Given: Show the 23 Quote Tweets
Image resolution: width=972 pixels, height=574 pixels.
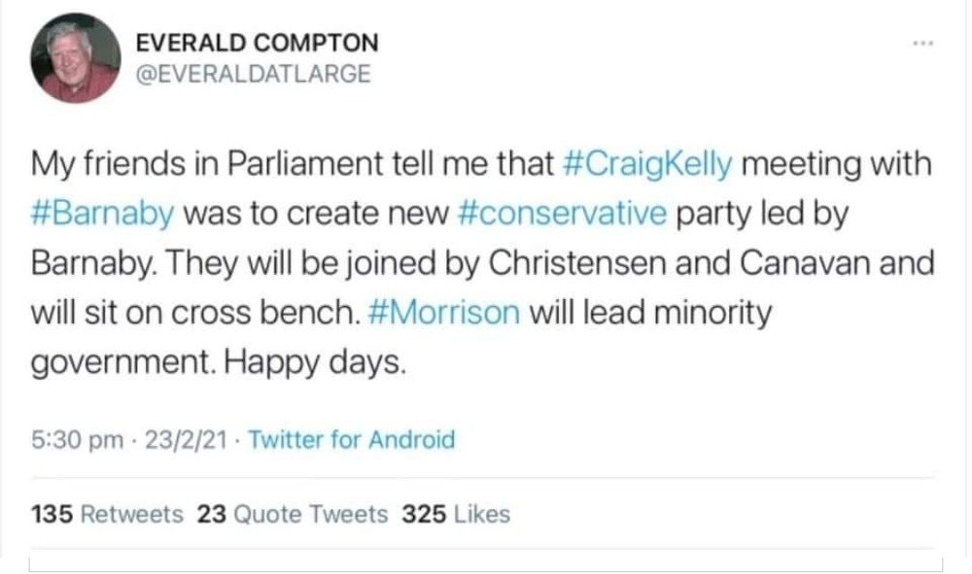Looking at the screenshot, I should [293, 514].
